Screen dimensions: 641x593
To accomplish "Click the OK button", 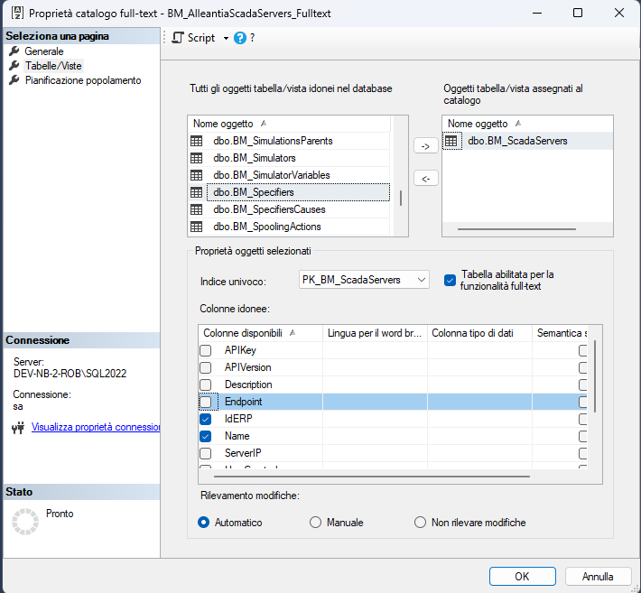I will point(523,577).
